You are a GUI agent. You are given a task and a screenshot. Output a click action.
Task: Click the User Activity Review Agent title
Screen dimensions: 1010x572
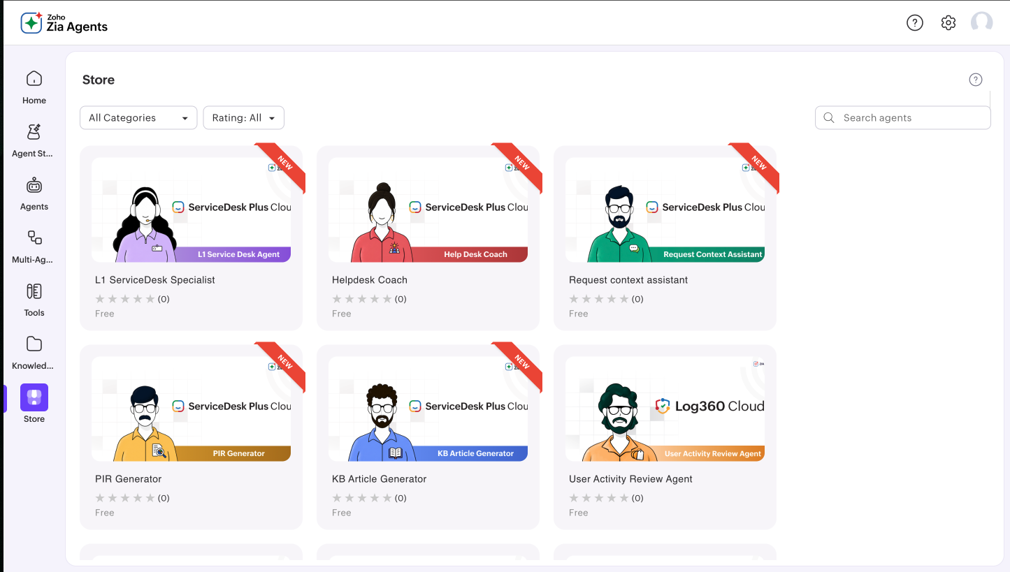(630, 479)
